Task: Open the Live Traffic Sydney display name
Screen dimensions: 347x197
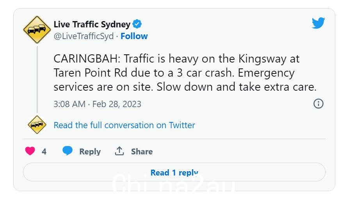Action: click(92, 24)
